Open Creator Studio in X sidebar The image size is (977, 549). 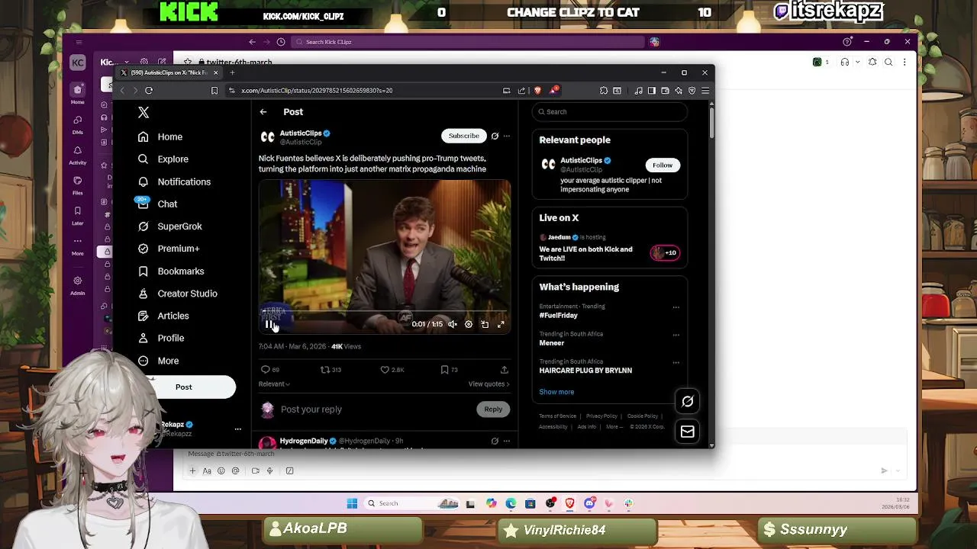point(177,294)
